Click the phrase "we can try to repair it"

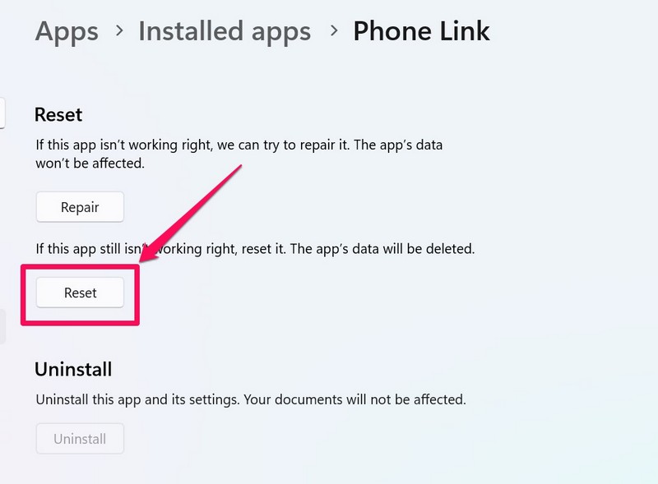click(x=283, y=145)
